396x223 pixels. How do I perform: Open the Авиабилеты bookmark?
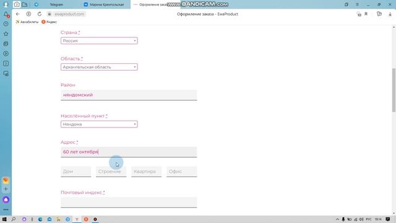(x=27, y=22)
